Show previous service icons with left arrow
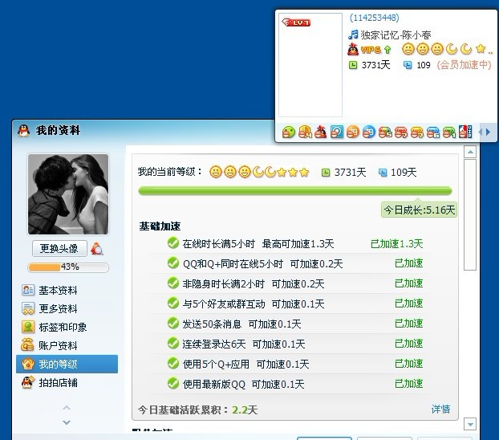499x440 pixels. tap(481, 132)
